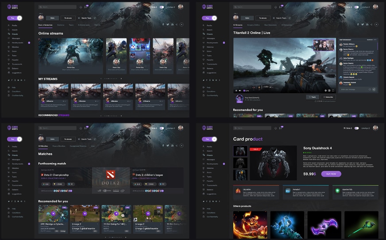Select second armor thumbnail on Card product
Screen dimensions: 386x240
pyautogui.click(x=240, y=163)
